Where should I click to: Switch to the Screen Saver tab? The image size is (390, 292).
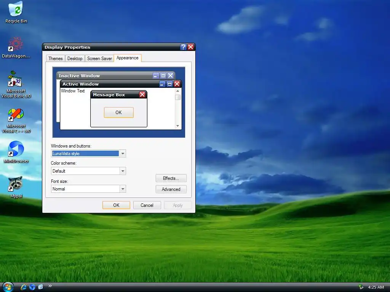tap(99, 58)
